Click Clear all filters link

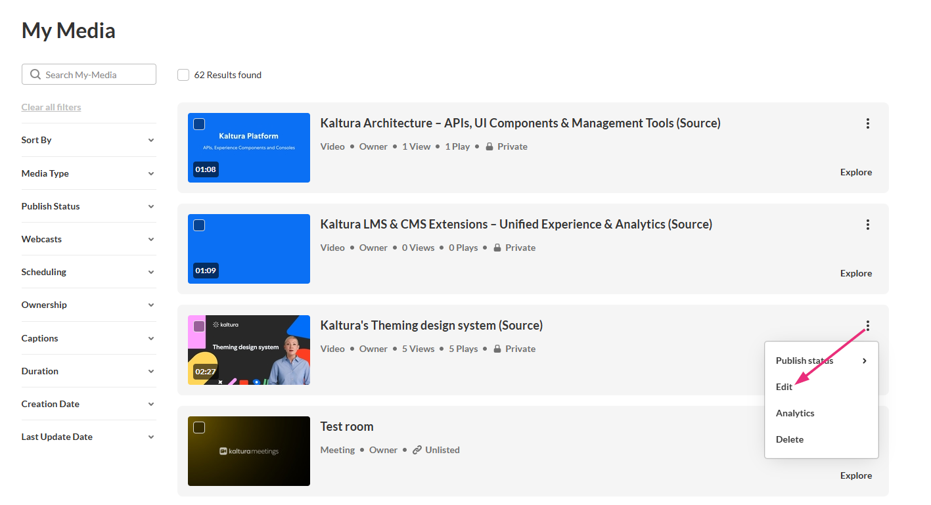[51, 107]
